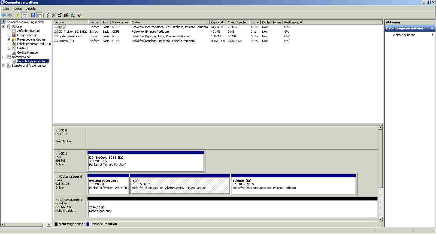Click the Leistung performance icon
This screenshot has width=436, height=234.
pos(14,48)
